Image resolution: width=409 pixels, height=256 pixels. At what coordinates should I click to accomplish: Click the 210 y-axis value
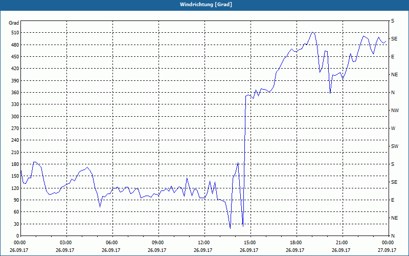click(x=15, y=152)
